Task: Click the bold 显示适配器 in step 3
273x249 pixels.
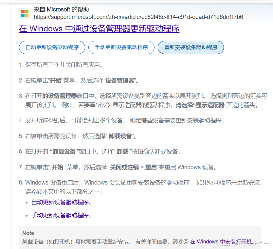Action: [210, 105]
